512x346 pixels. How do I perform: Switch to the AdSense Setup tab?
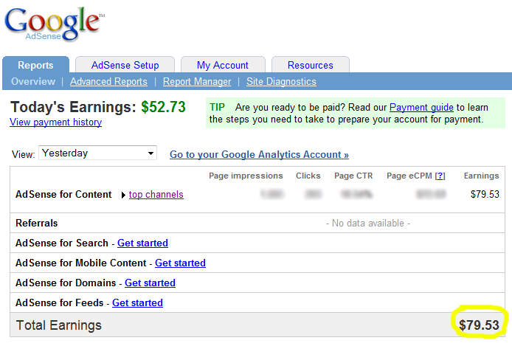click(125, 65)
